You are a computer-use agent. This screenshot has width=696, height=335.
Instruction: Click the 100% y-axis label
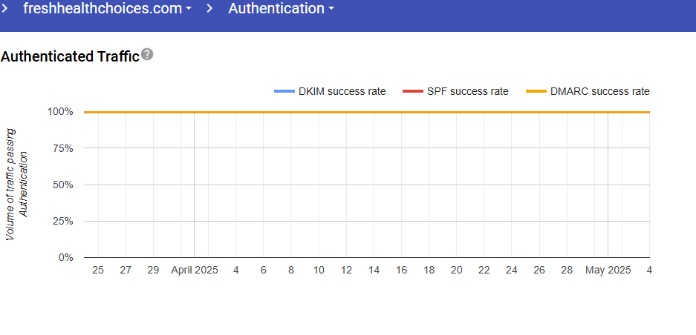pos(61,112)
